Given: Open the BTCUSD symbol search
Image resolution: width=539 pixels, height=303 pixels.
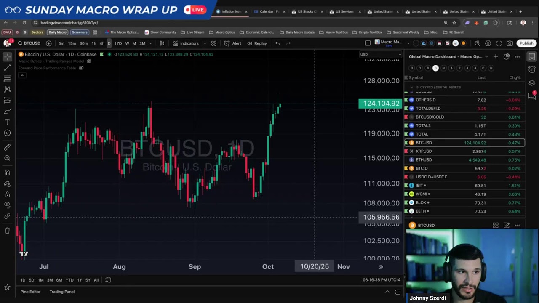Looking at the screenshot, I should click(29, 43).
